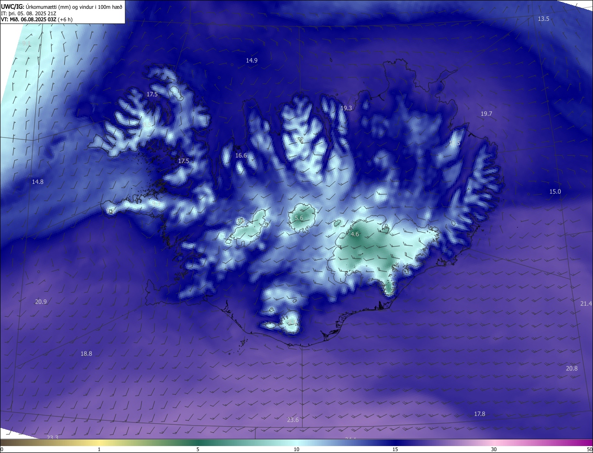This screenshot has width=593, height=453.
Task: Click the 13.5 value label on the map
Action: (x=543, y=19)
